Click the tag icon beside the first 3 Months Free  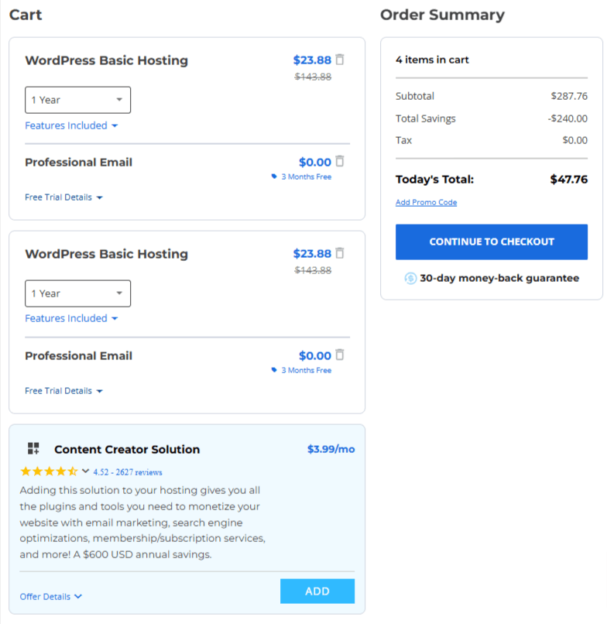pos(274,177)
